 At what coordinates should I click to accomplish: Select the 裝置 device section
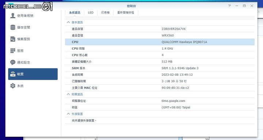(33, 74)
